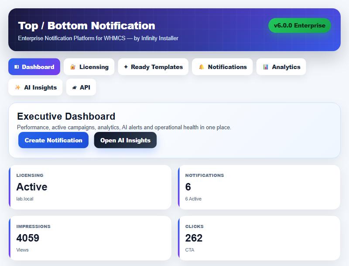This screenshot has height=266, width=349.
Task: Select the API tab
Action: (81, 87)
